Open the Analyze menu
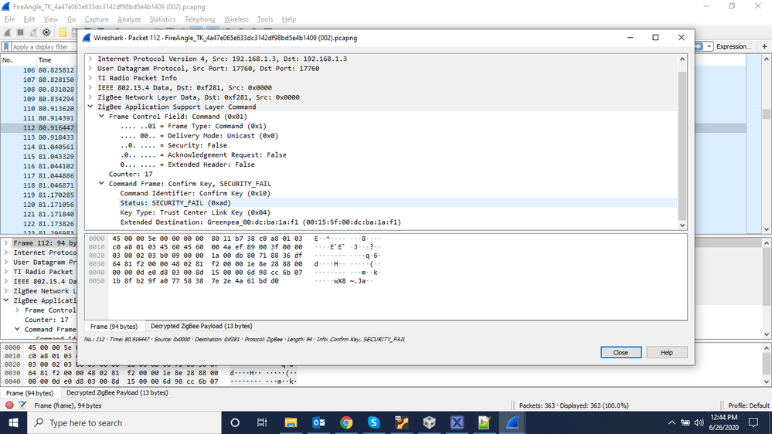Image resolution: width=772 pixels, height=434 pixels. [129, 19]
